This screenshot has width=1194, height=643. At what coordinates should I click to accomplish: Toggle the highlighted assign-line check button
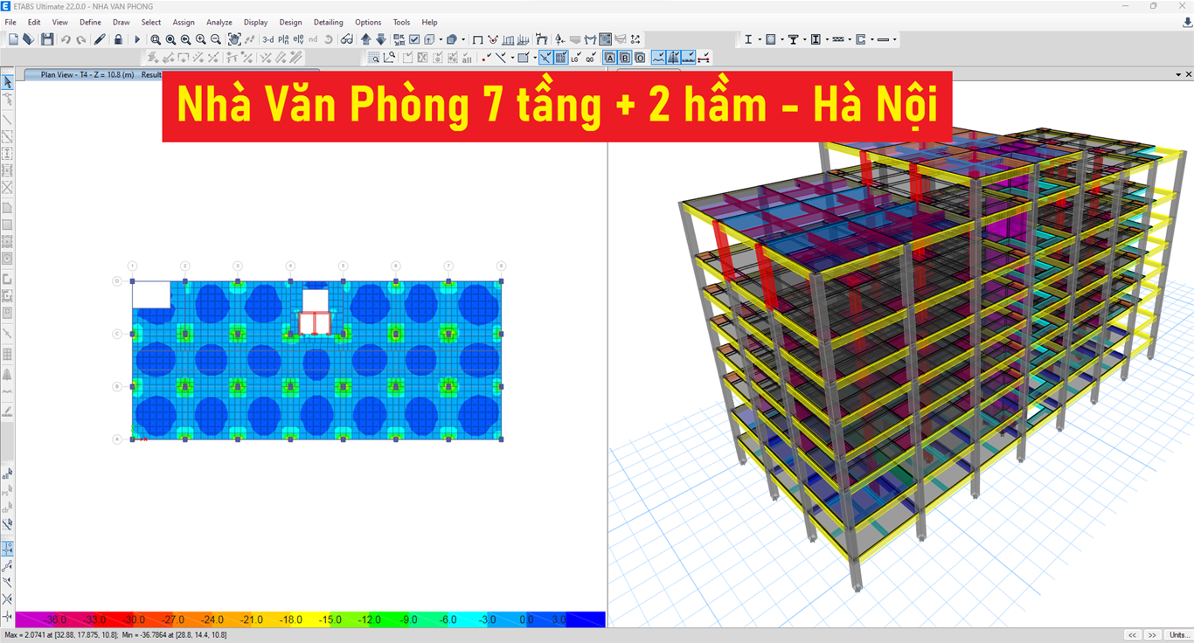[x=545, y=58]
